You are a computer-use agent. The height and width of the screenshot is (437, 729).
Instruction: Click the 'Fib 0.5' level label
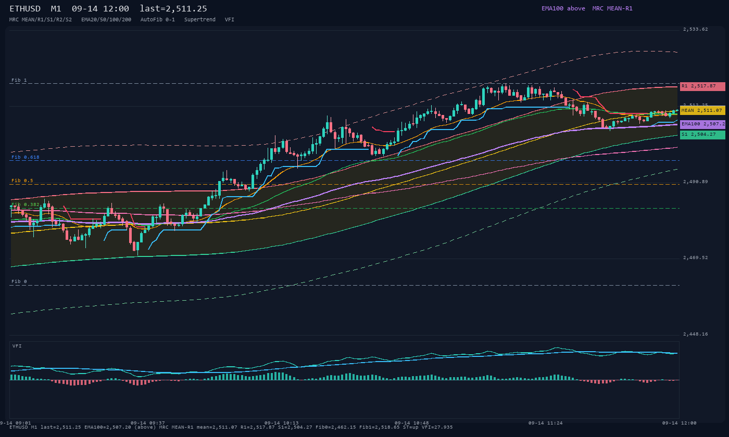click(22, 181)
